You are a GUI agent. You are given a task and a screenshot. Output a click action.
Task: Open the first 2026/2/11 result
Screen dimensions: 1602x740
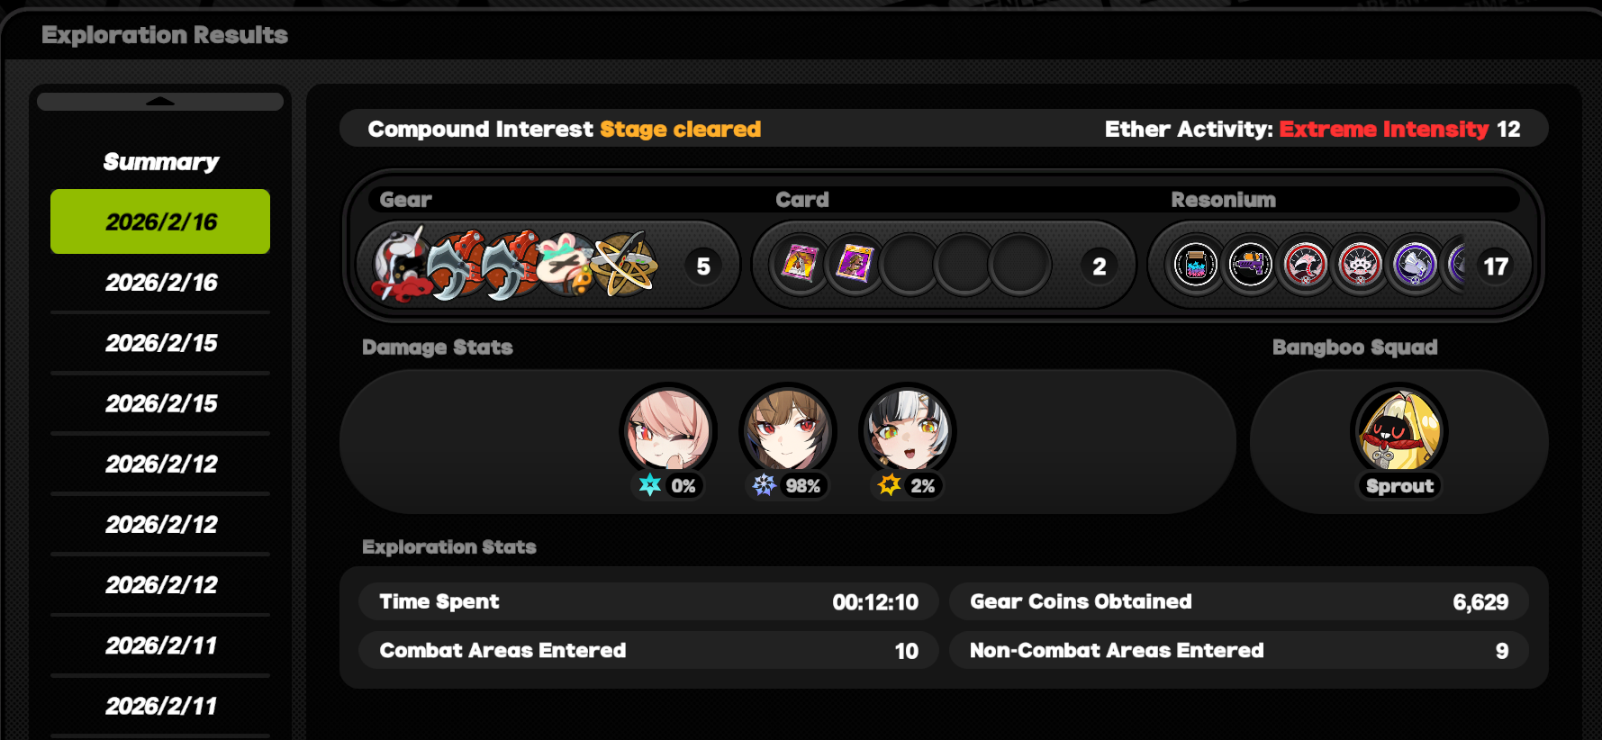160,645
